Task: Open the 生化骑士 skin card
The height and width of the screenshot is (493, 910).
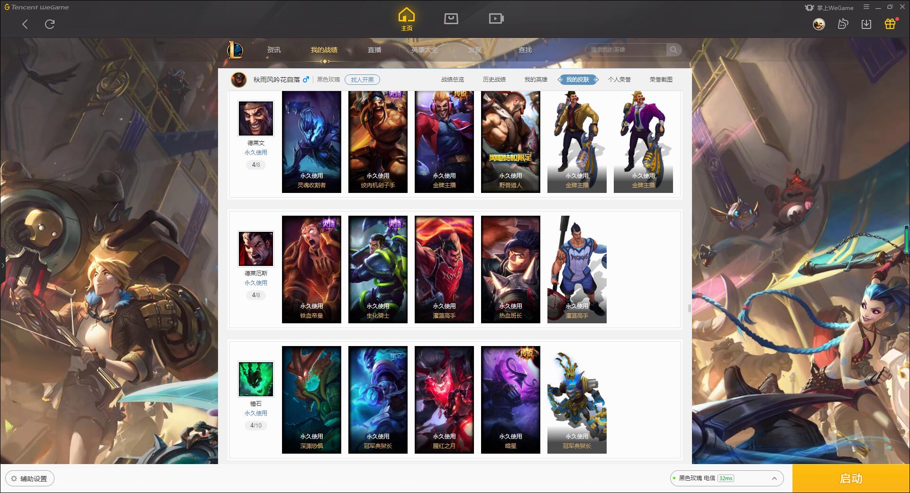Action: (x=378, y=269)
